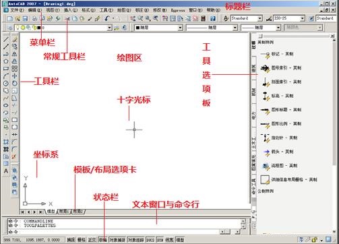Viewport: 339px width, 244px height.
Task: Click the Plot printer icon
Action: click(x=35, y=19)
